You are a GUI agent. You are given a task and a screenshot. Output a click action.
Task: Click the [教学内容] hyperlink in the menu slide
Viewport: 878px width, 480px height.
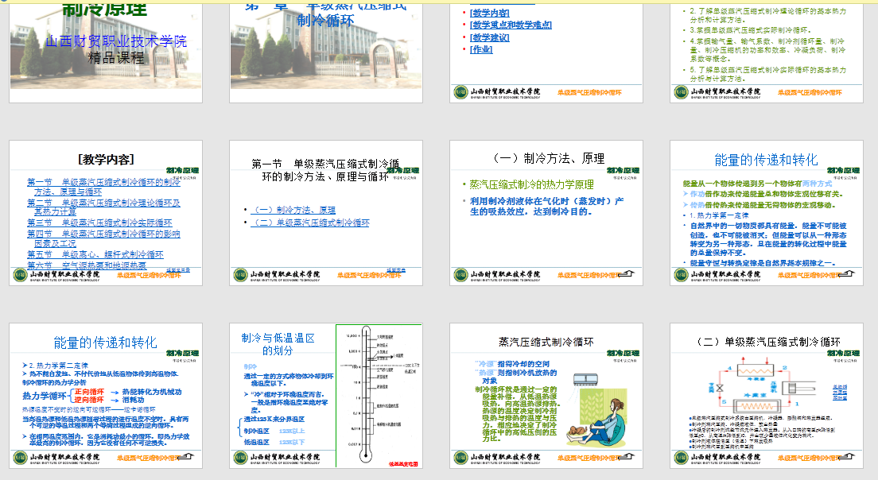(489, 13)
